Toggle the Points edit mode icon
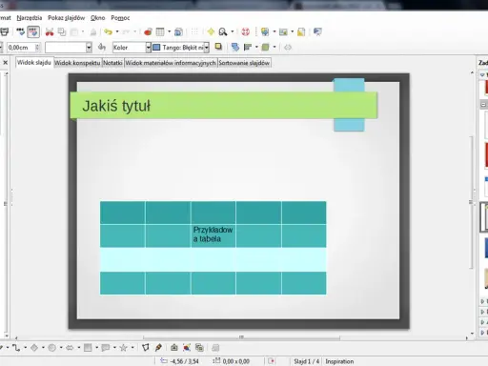Viewport: 488px width, 366px height. tap(146, 348)
